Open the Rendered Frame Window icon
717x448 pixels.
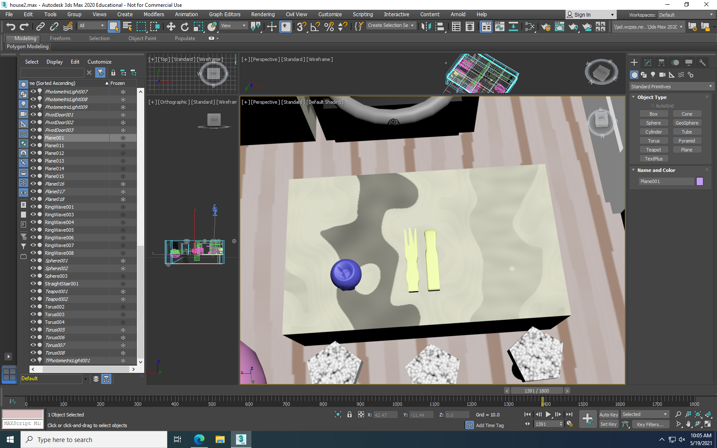(x=560, y=26)
